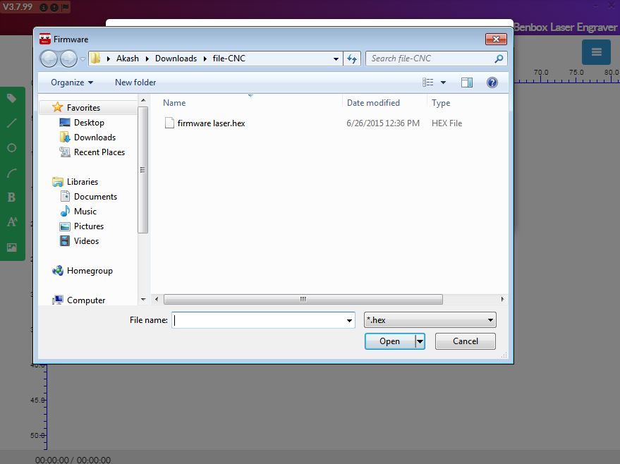Click the back navigation arrow
Image resolution: width=620 pixels, height=464 pixels.
pos(49,59)
